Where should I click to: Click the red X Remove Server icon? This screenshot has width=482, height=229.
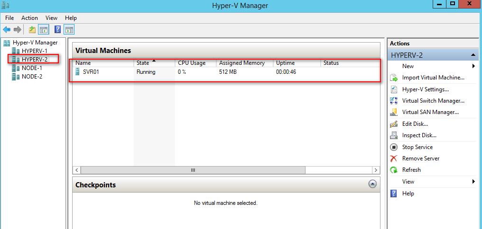pyautogui.click(x=394, y=159)
